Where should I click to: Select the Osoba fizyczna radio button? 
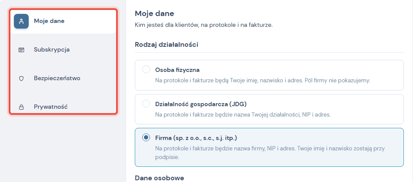[146, 70]
